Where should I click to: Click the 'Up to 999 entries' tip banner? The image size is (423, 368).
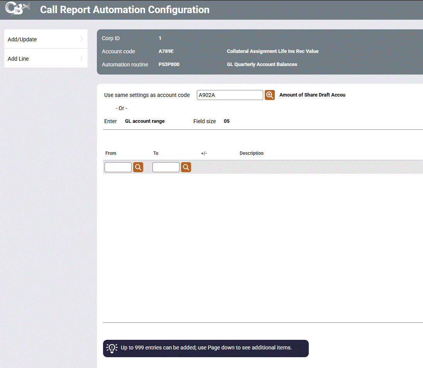206,348
